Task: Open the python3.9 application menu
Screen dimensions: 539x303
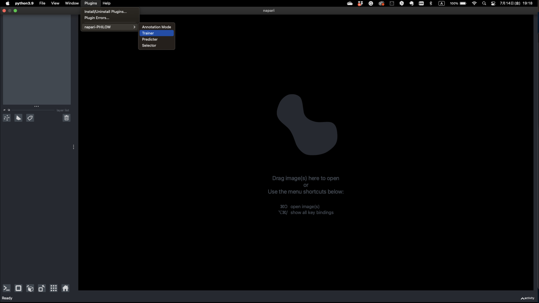Action: coord(24,3)
